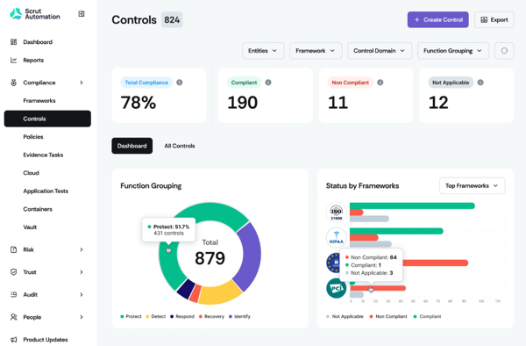
Task: Toggle the Recovery legend item
Action: click(x=211, y=316)
